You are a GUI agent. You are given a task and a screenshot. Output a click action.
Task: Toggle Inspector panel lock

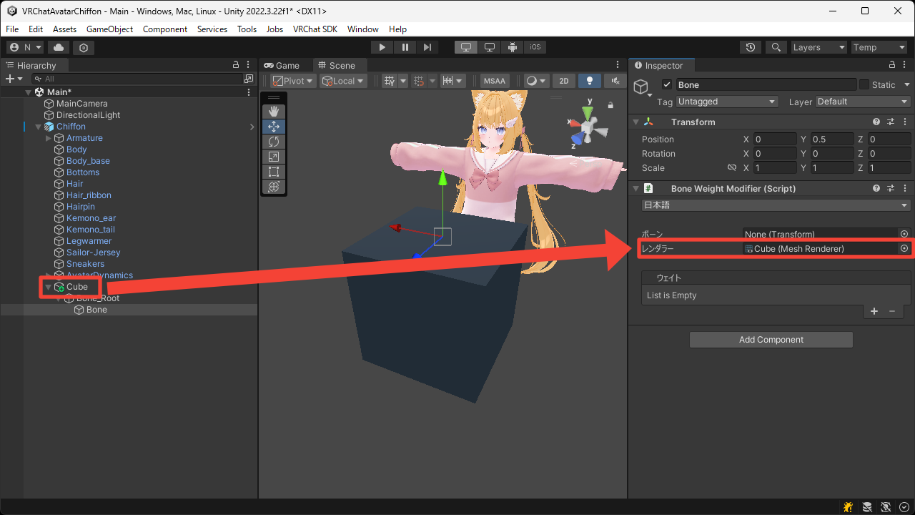pos(894,65)
